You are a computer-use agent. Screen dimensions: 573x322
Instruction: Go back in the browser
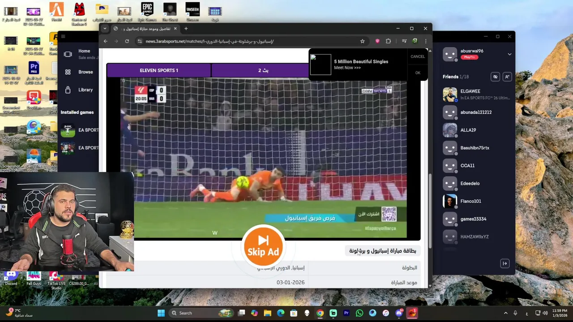tap(106, 41)
